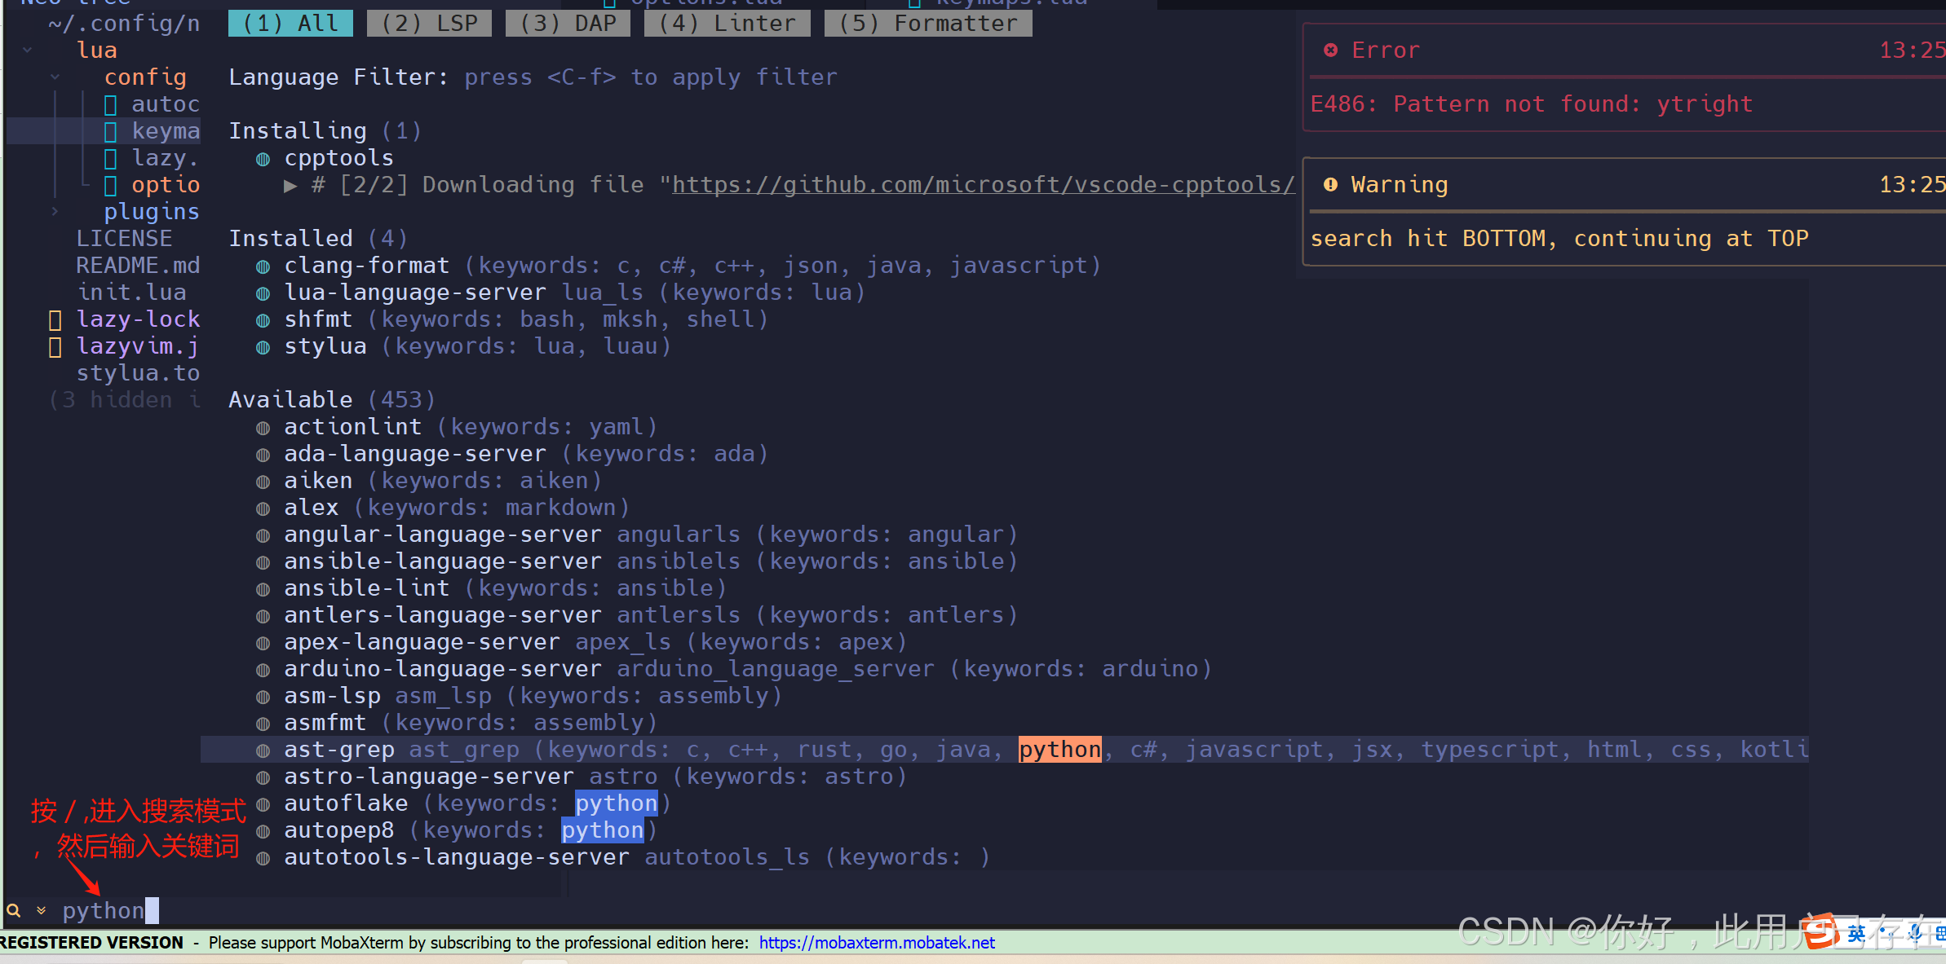
Task: Switch to the (5) Formatter tab
Action: tap(928, 23)
